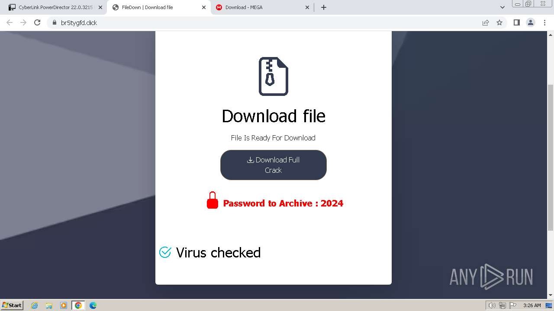The height and width of the screenshot is (311, 554).
Task: Click the scrollbar down arrow
Action: click(551, 295)
